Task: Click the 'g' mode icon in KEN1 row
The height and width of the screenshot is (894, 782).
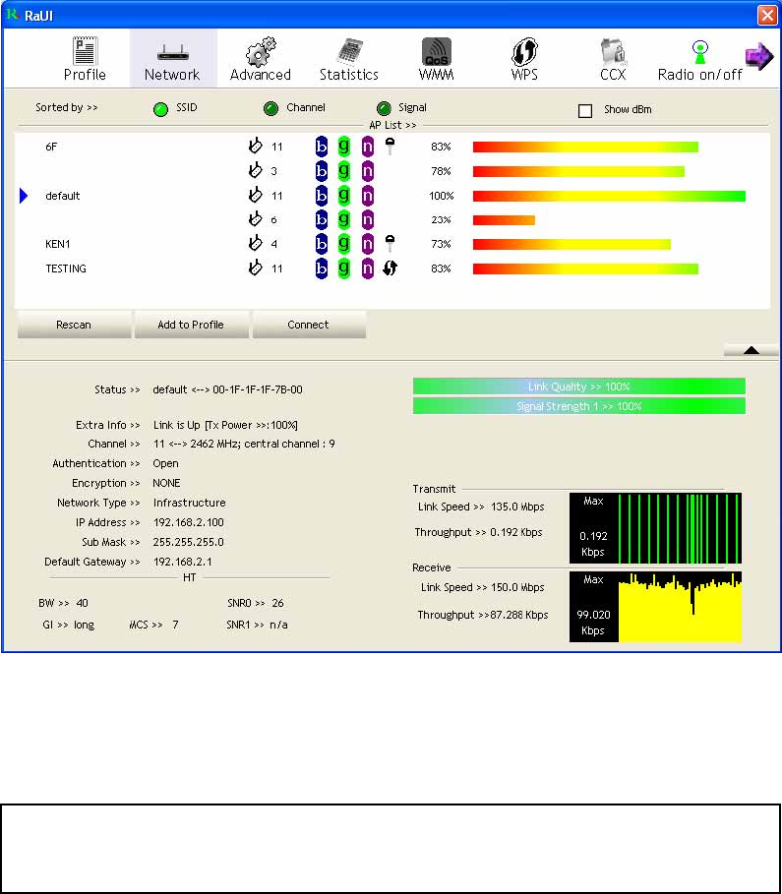Action: pyautogui.click(x=344, y=244)
